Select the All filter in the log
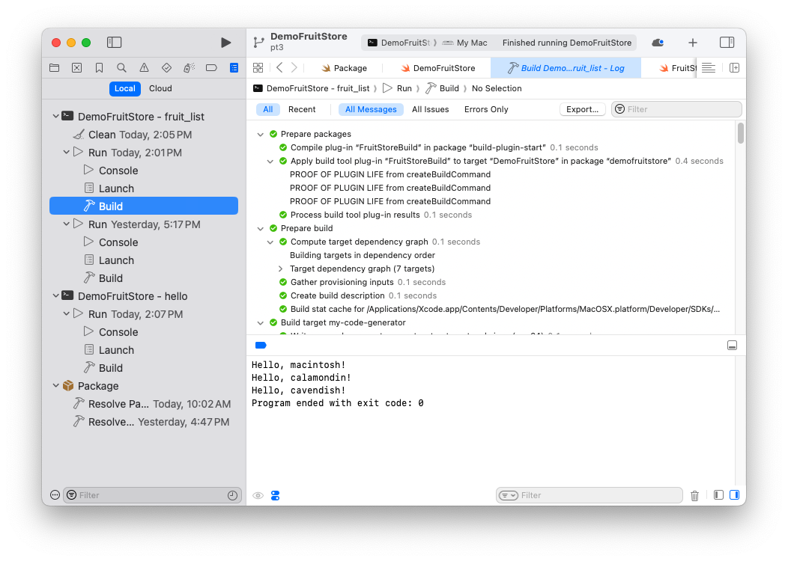Image resolution: width=788 pixels, height=561 pixels. [268, 109]
